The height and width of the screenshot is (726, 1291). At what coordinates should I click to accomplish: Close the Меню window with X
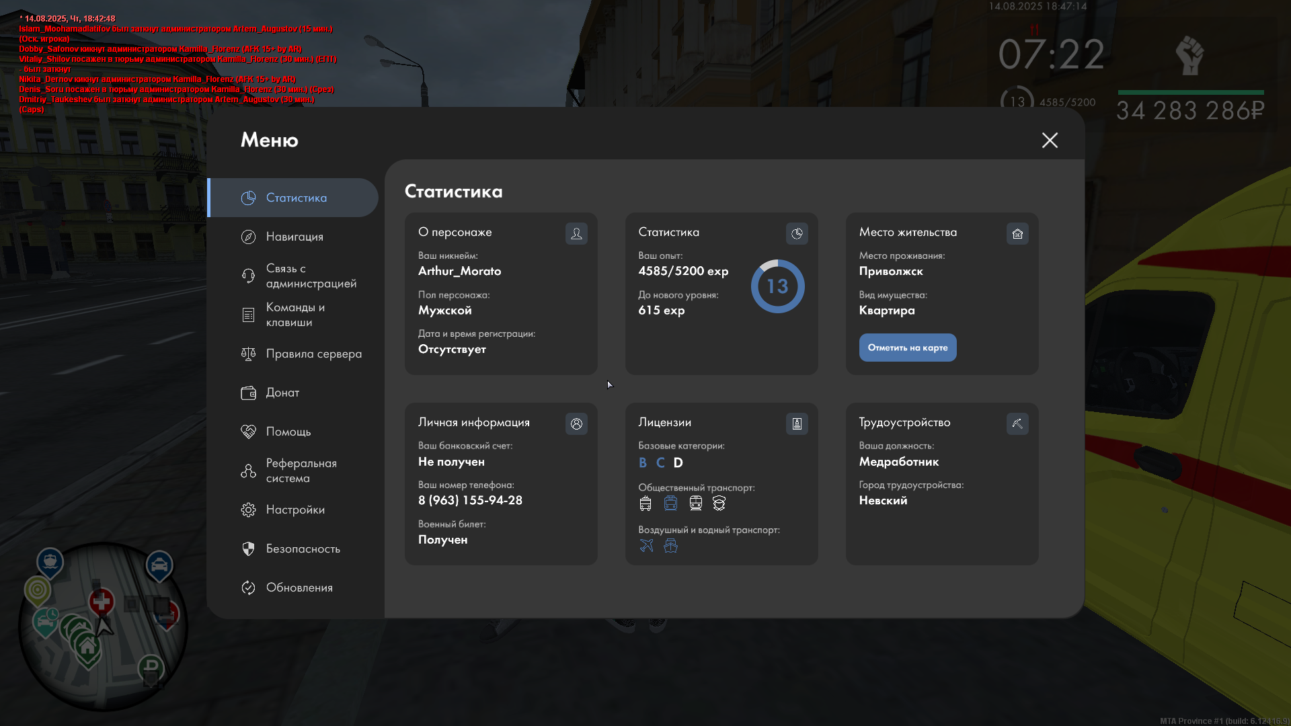pos(1050,140)
